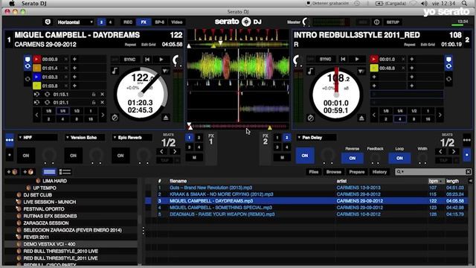
Task: Trigger deck 1 yellow cue at 01:03.8
Action: pos(36,86)
